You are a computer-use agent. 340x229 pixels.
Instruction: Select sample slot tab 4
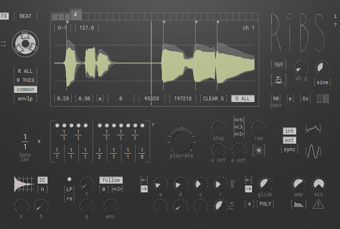[75, 15]
